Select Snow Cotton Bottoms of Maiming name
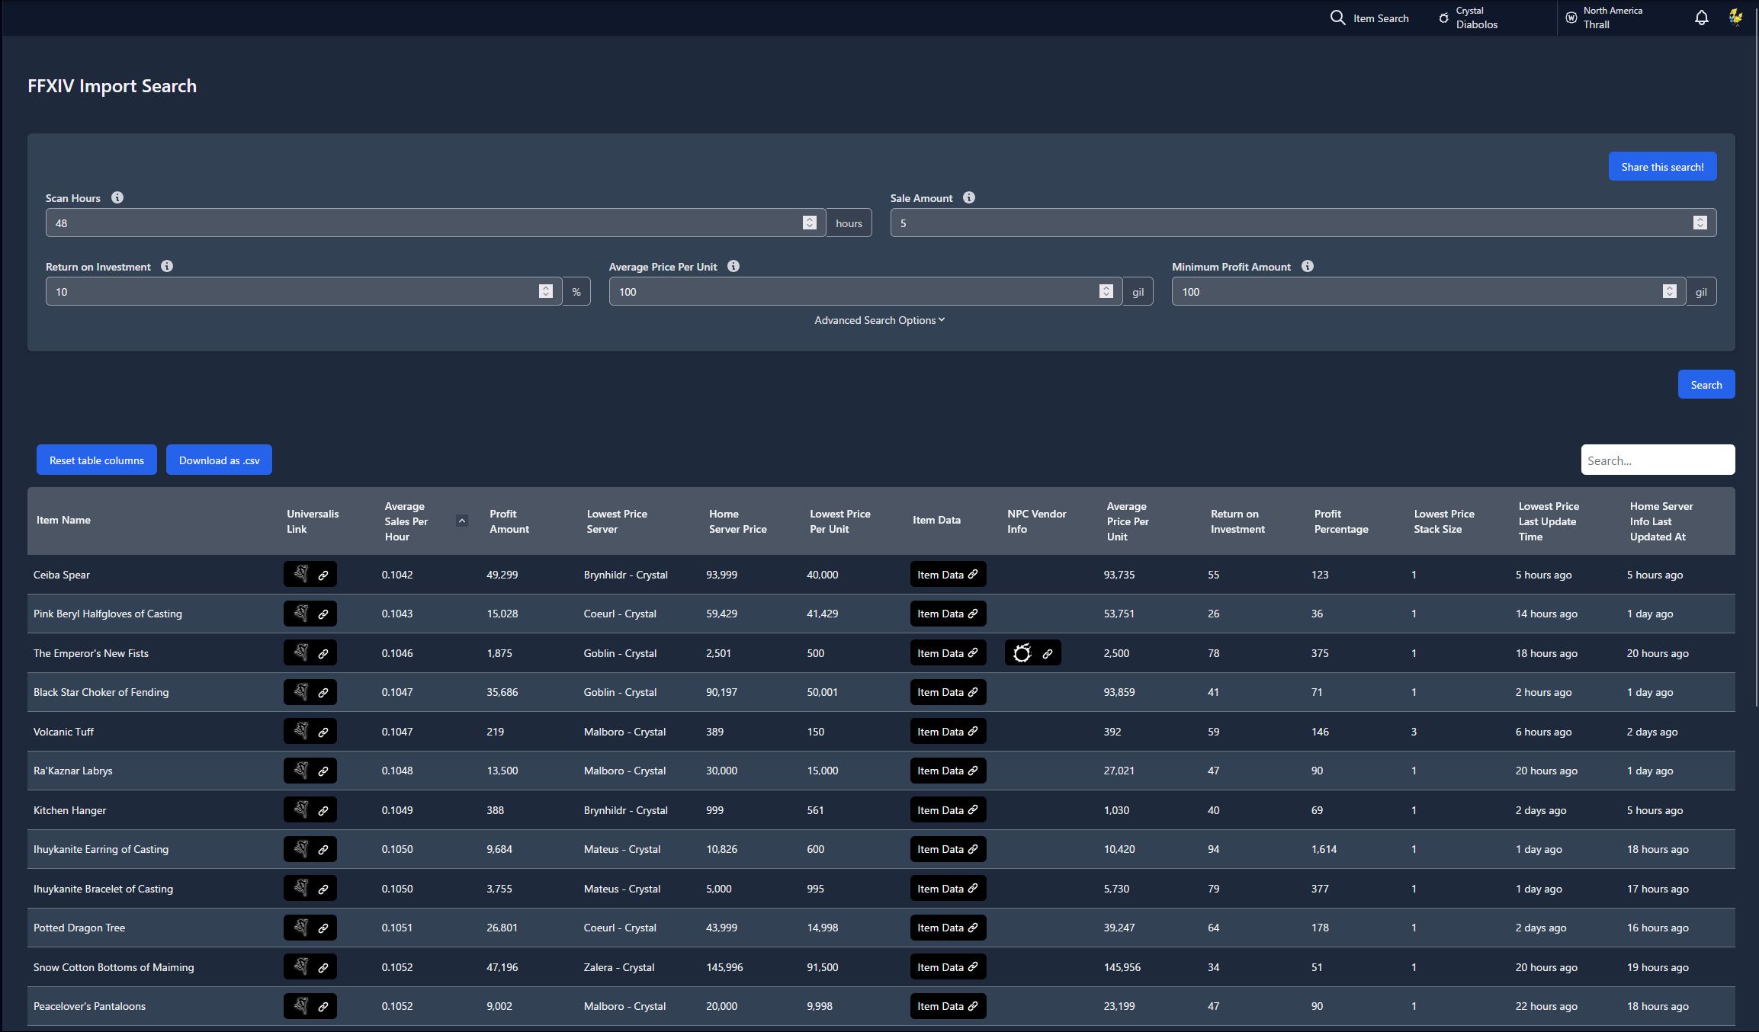Image resolution: width=1759 pixels, height=1032 pixels. pyautogui.click(x=114, y=967)
